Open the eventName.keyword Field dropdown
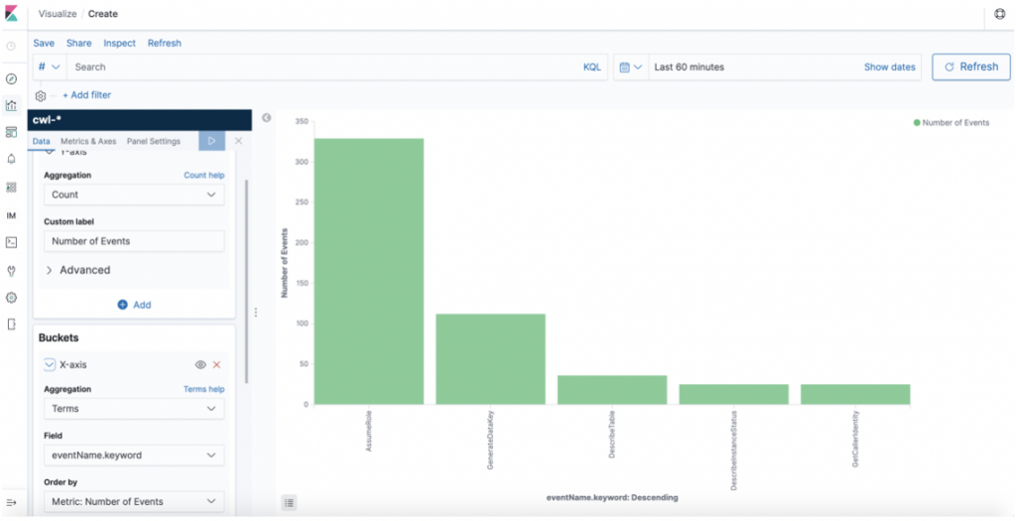 134,455
